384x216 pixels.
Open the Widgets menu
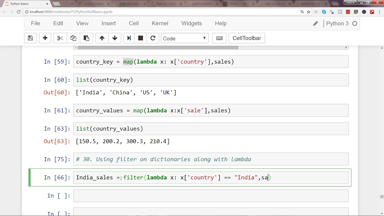[x=191, y=23]
